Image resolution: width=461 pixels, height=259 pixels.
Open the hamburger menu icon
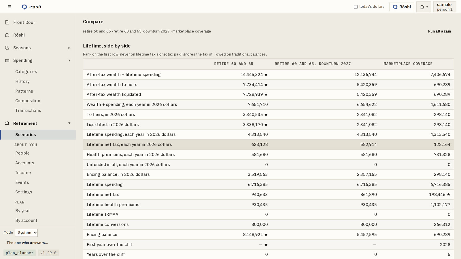10,7
